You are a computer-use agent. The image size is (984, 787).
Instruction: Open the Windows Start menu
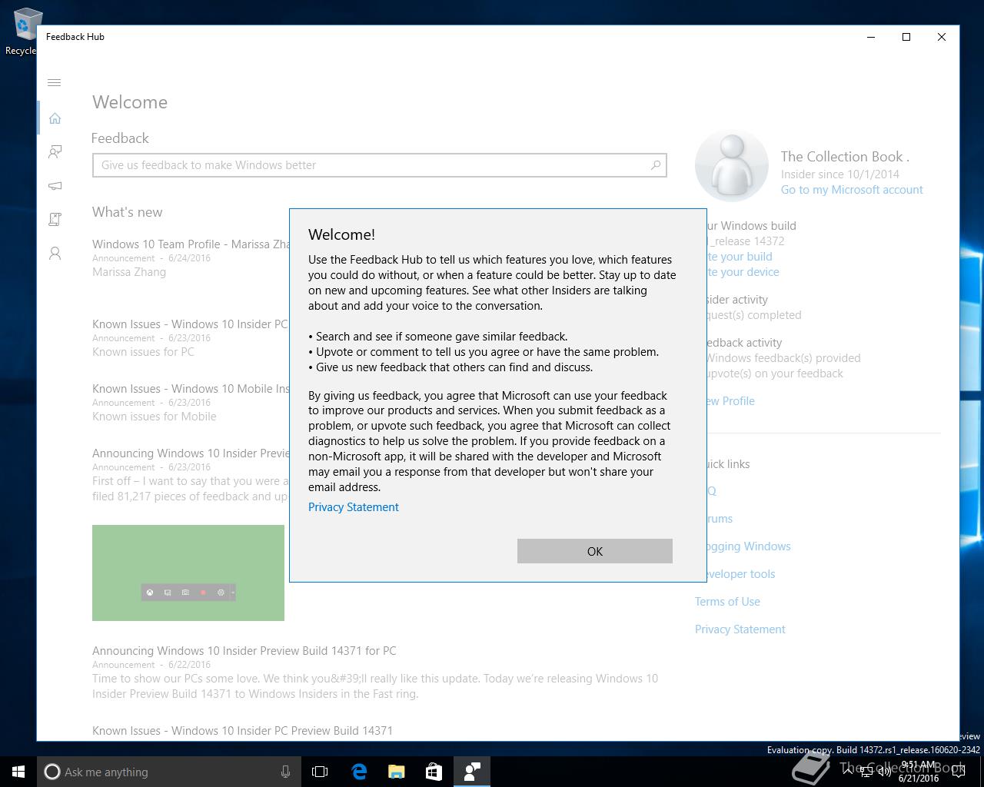coord(18,772)
